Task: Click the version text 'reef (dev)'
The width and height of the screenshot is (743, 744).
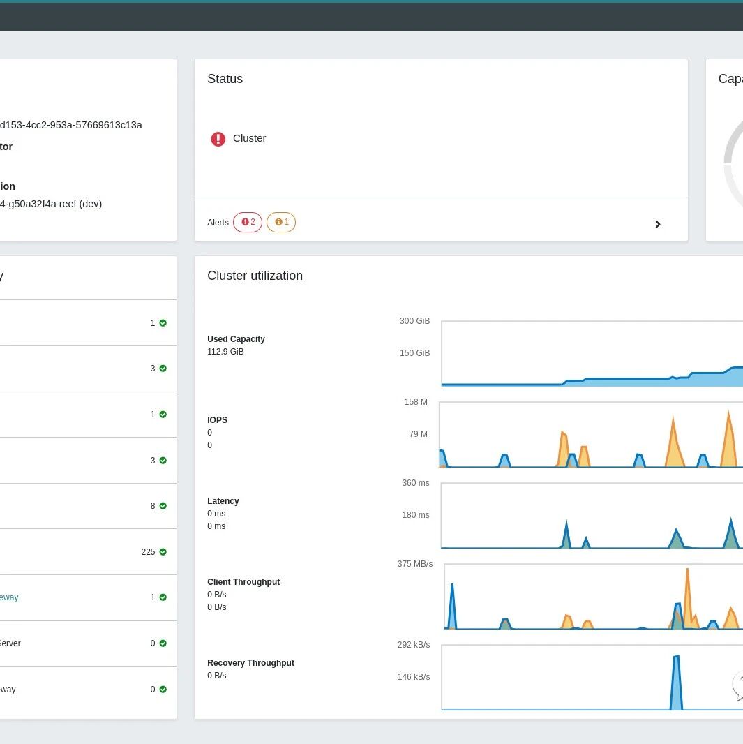Action: pos(81,204)
